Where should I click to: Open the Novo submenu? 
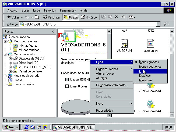tap(112, 104)
